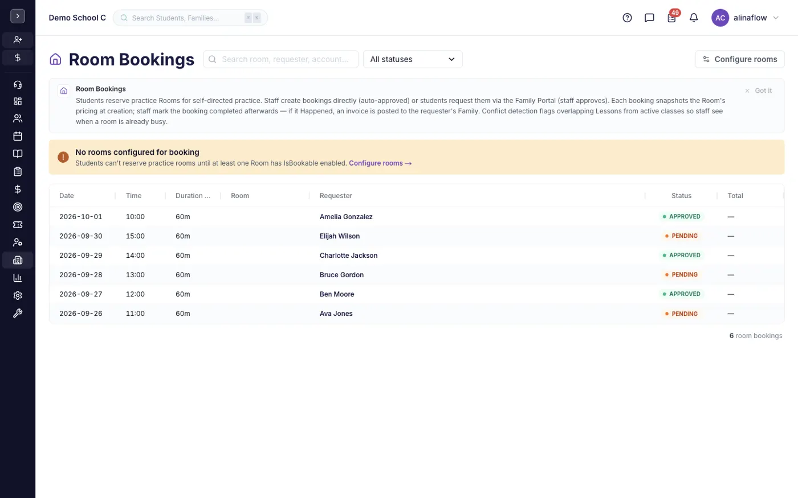The image size is (798, 498).
Task: Click the date 2026-09-28
Action: click(x=81, y=274)
